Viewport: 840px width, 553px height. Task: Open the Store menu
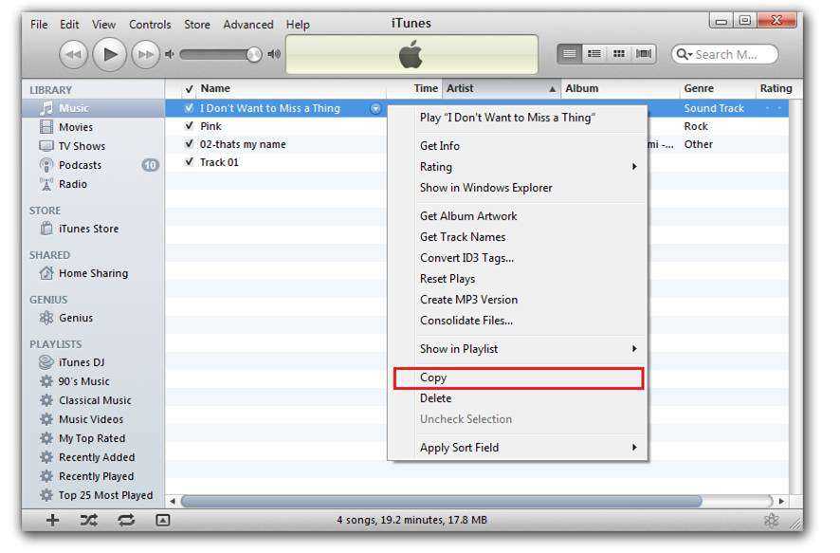click(x=197, y=25)
